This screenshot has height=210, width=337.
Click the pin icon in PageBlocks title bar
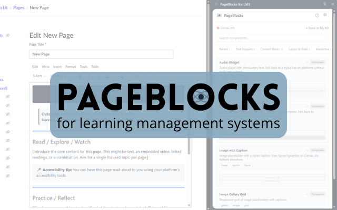325,4
